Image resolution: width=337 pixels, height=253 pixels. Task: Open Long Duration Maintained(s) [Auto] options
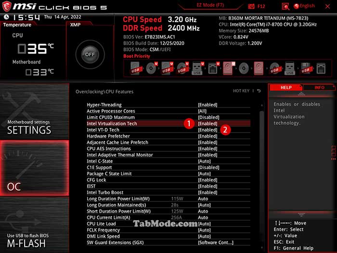204,205
